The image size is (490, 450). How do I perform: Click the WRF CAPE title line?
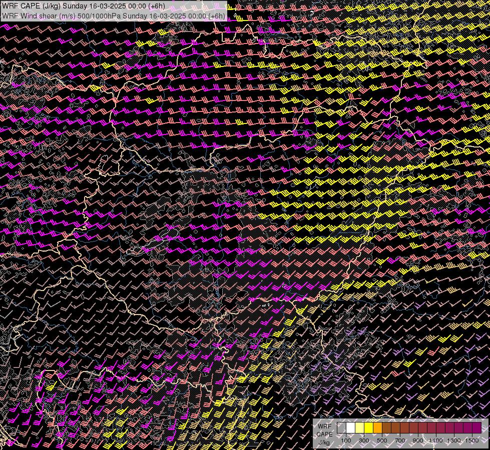pyautogui.click(x=83, y=5)
